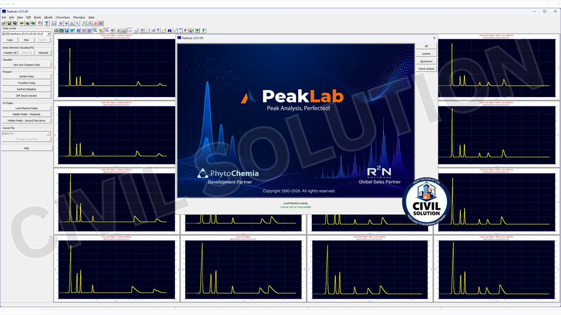This screenshot has width=561, height=315.
Task: Click OK in the PeakLab about dialog
Action: click(x=426, y=46)
